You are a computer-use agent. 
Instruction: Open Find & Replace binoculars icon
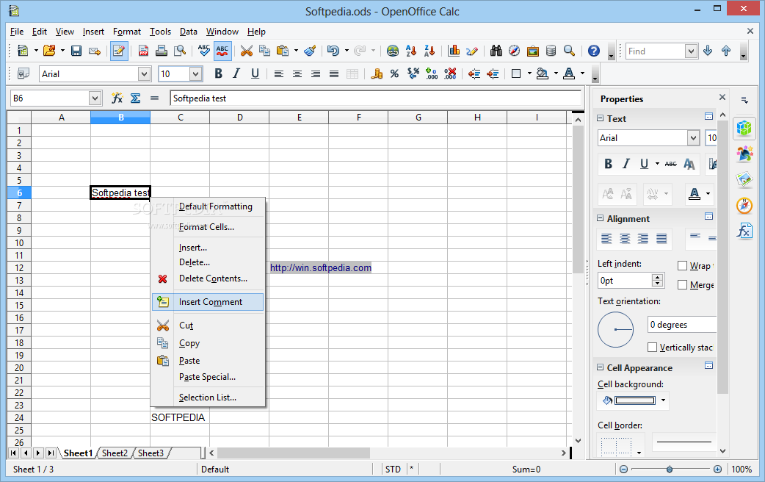pos(496,51)
